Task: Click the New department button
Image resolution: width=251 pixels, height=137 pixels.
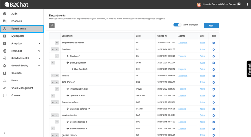Action: (x=211, y=26)
